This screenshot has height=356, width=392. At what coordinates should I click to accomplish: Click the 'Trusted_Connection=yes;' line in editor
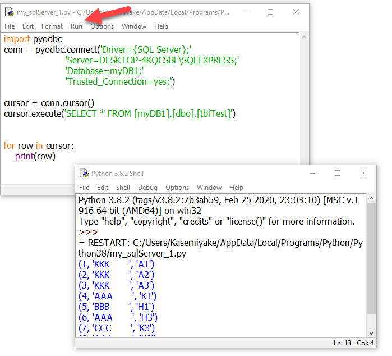tap(120, 82)
